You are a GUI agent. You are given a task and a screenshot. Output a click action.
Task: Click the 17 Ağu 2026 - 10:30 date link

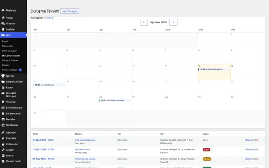point(43,150)
